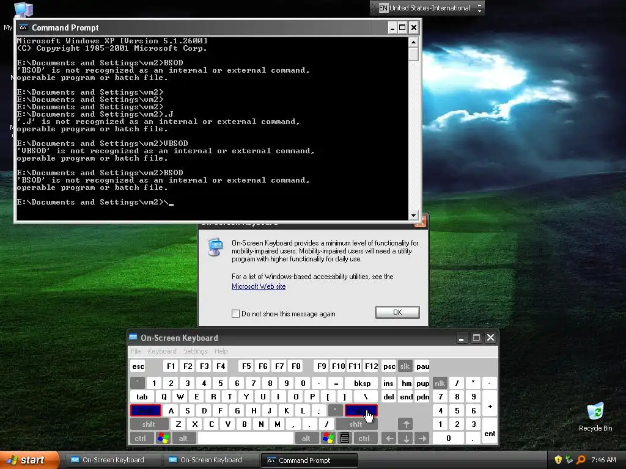
Task: Open the language bar options dropdown arrow
Action: tap(479, 10)
